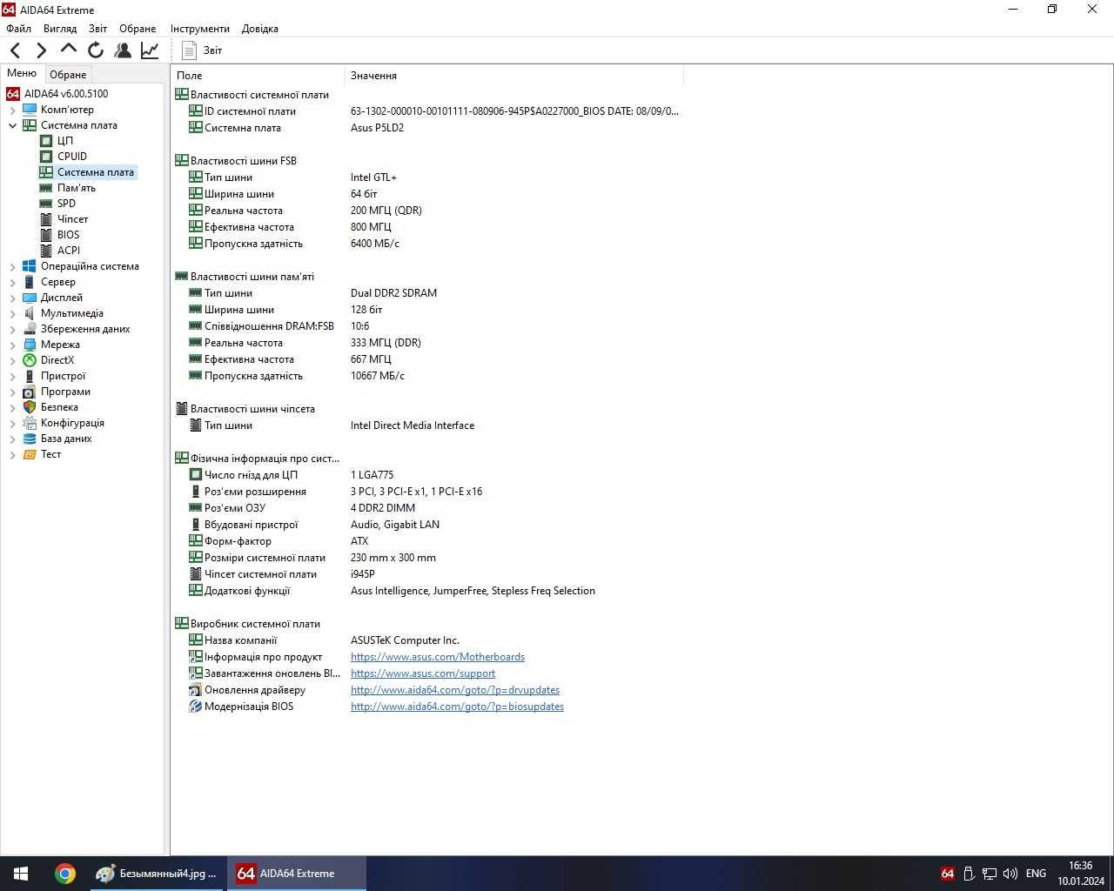Screen dimensions: 1114x891
Task: Select the Пам'ять tree item
Action: [77, 188]
